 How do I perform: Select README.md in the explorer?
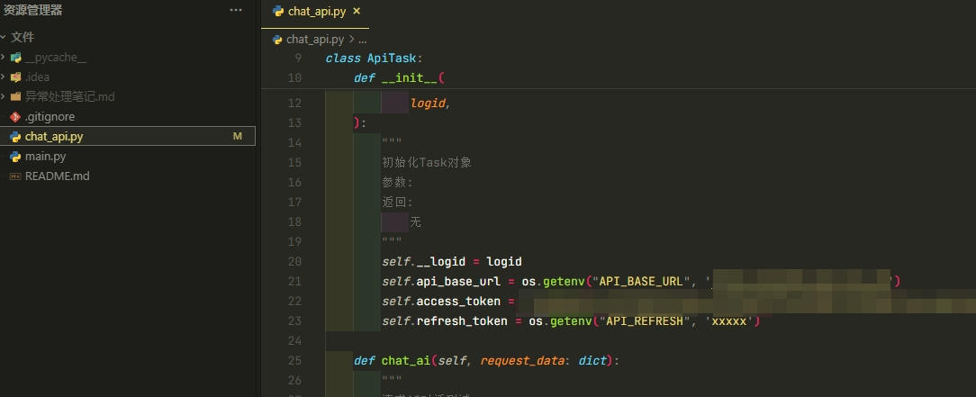57,176
